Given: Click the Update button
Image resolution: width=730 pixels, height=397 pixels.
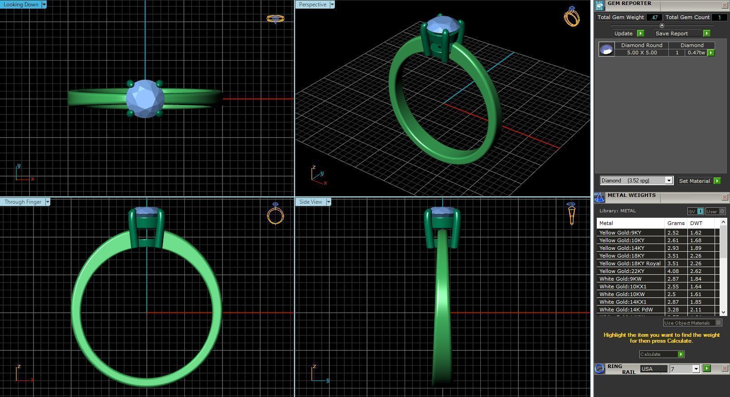Looking at the screenshot, I should point(624,33).
